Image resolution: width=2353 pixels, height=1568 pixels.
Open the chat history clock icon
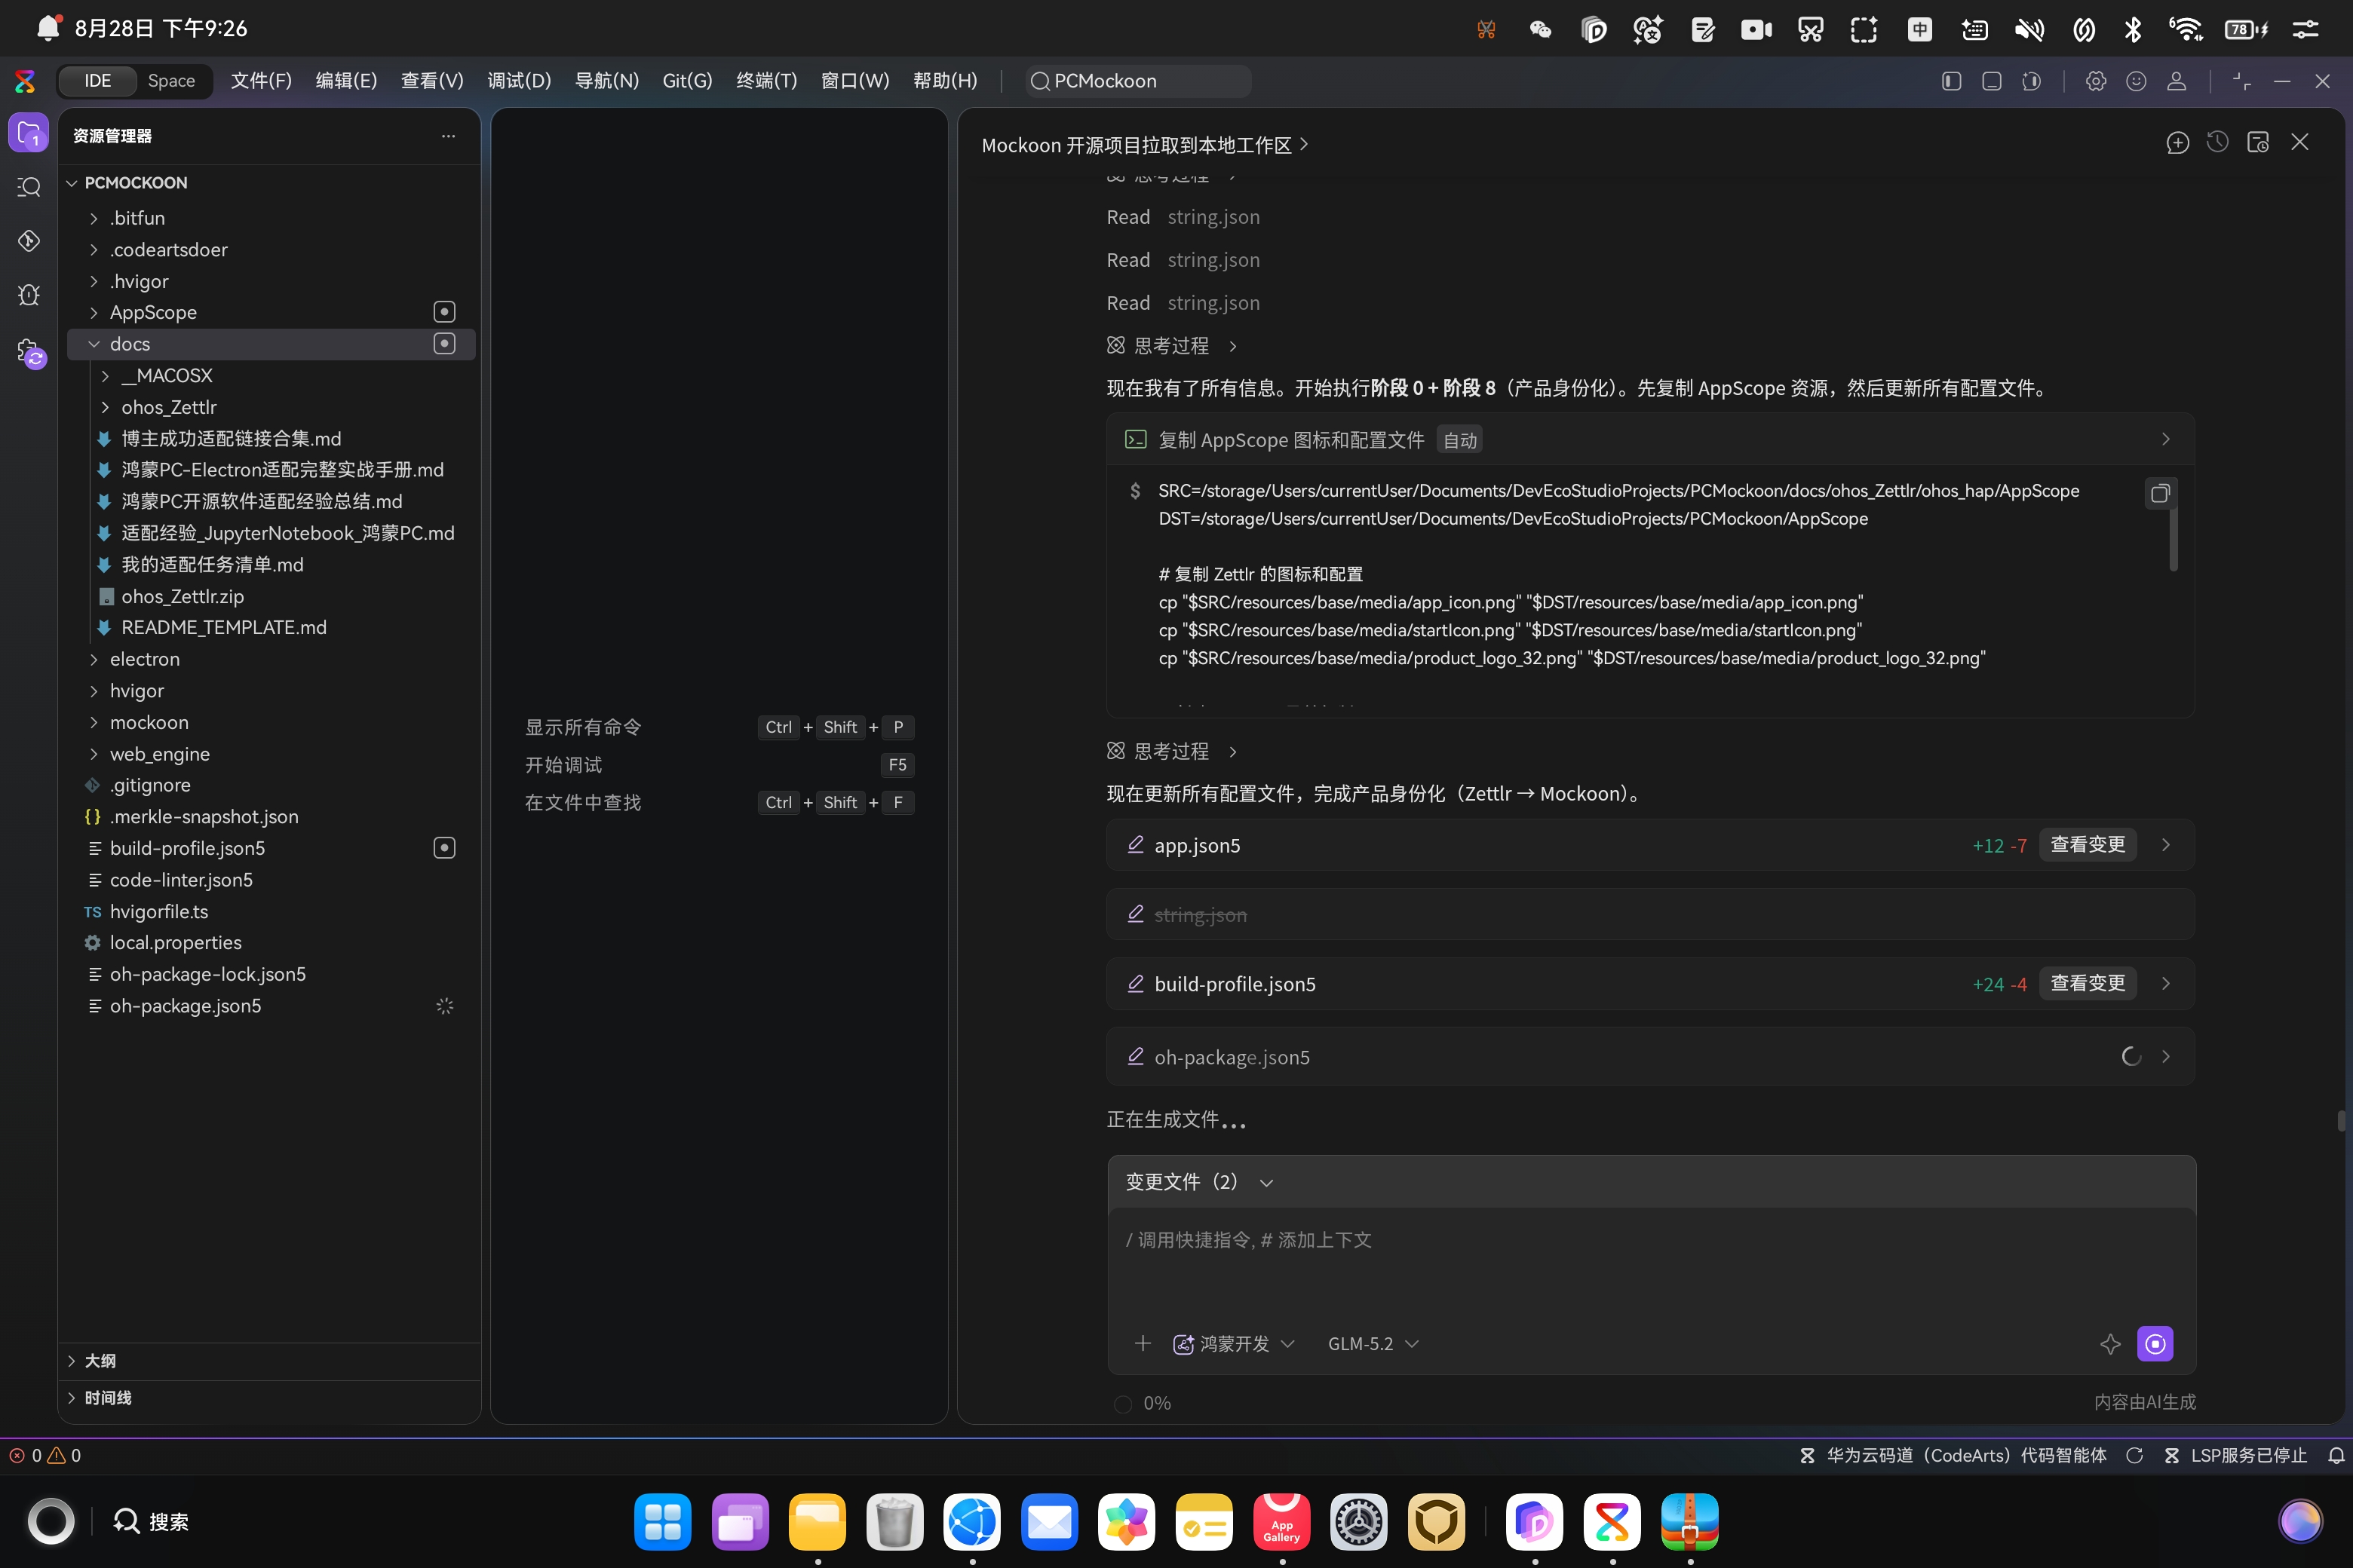point(2217,143)
